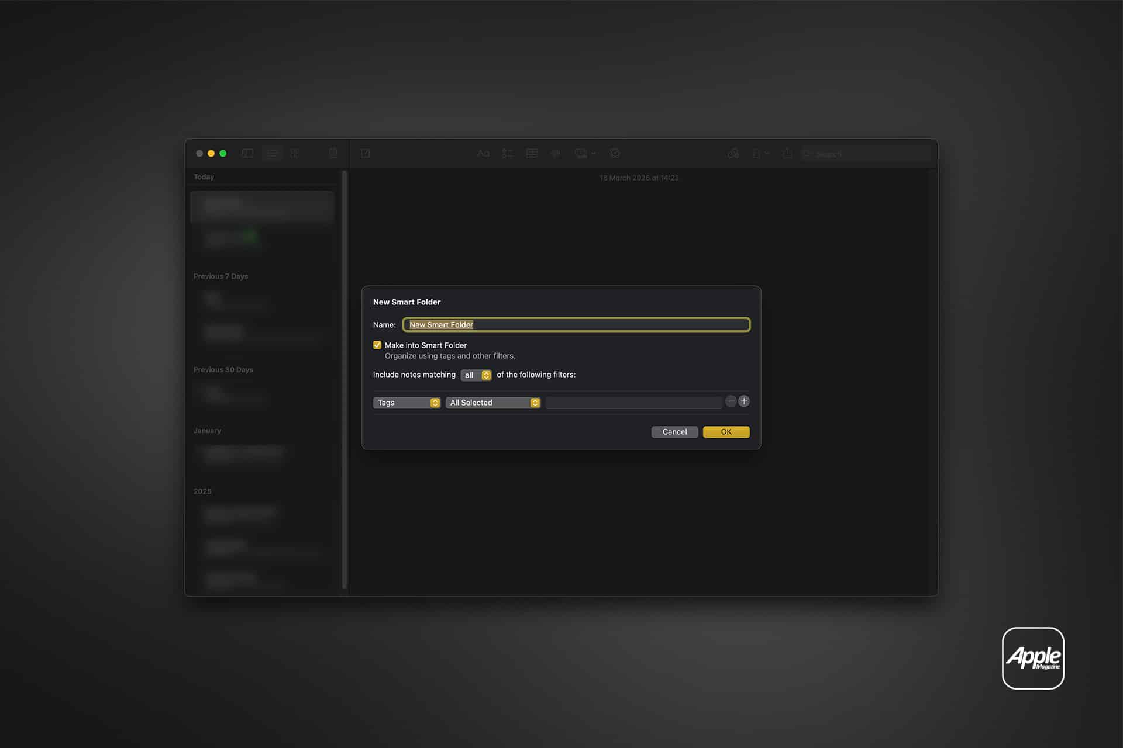The image size is (1123, 748).
Task: Click 'Previous 7 Days' section header
Action: (x=221, y=276)
